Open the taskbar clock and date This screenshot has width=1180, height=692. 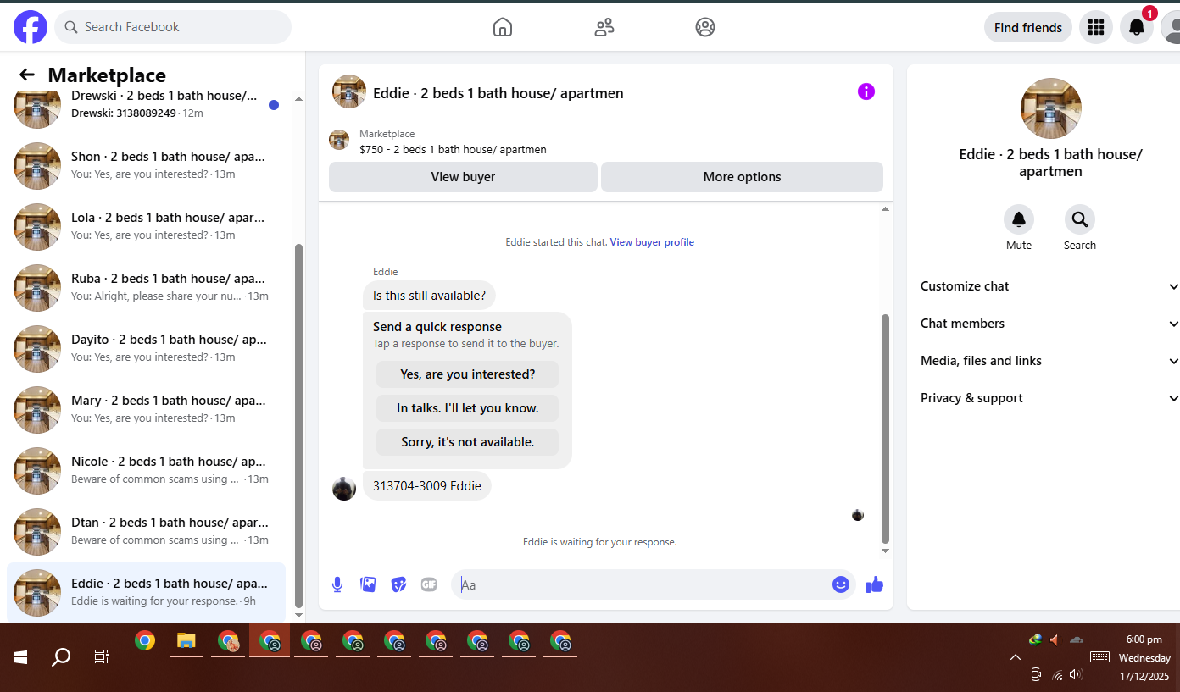coord(1144,657)
